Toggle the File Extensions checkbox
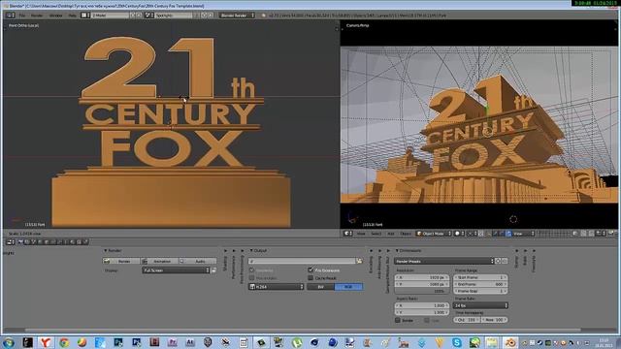 click(310, 270)
